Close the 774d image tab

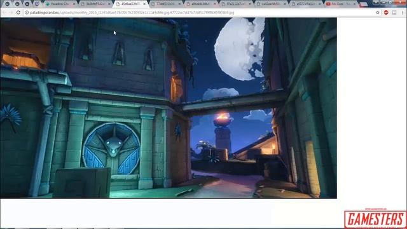tap(179, 4)
